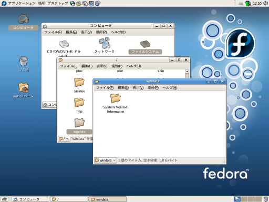The image size is (269, 202).
Task: Click window menu icon of / titlebar
Action: click(x=60, y=60)
